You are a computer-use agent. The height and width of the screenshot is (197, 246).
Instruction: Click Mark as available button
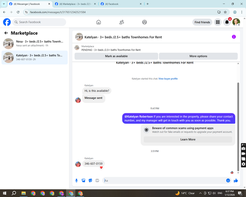click(x=116, y=56)
